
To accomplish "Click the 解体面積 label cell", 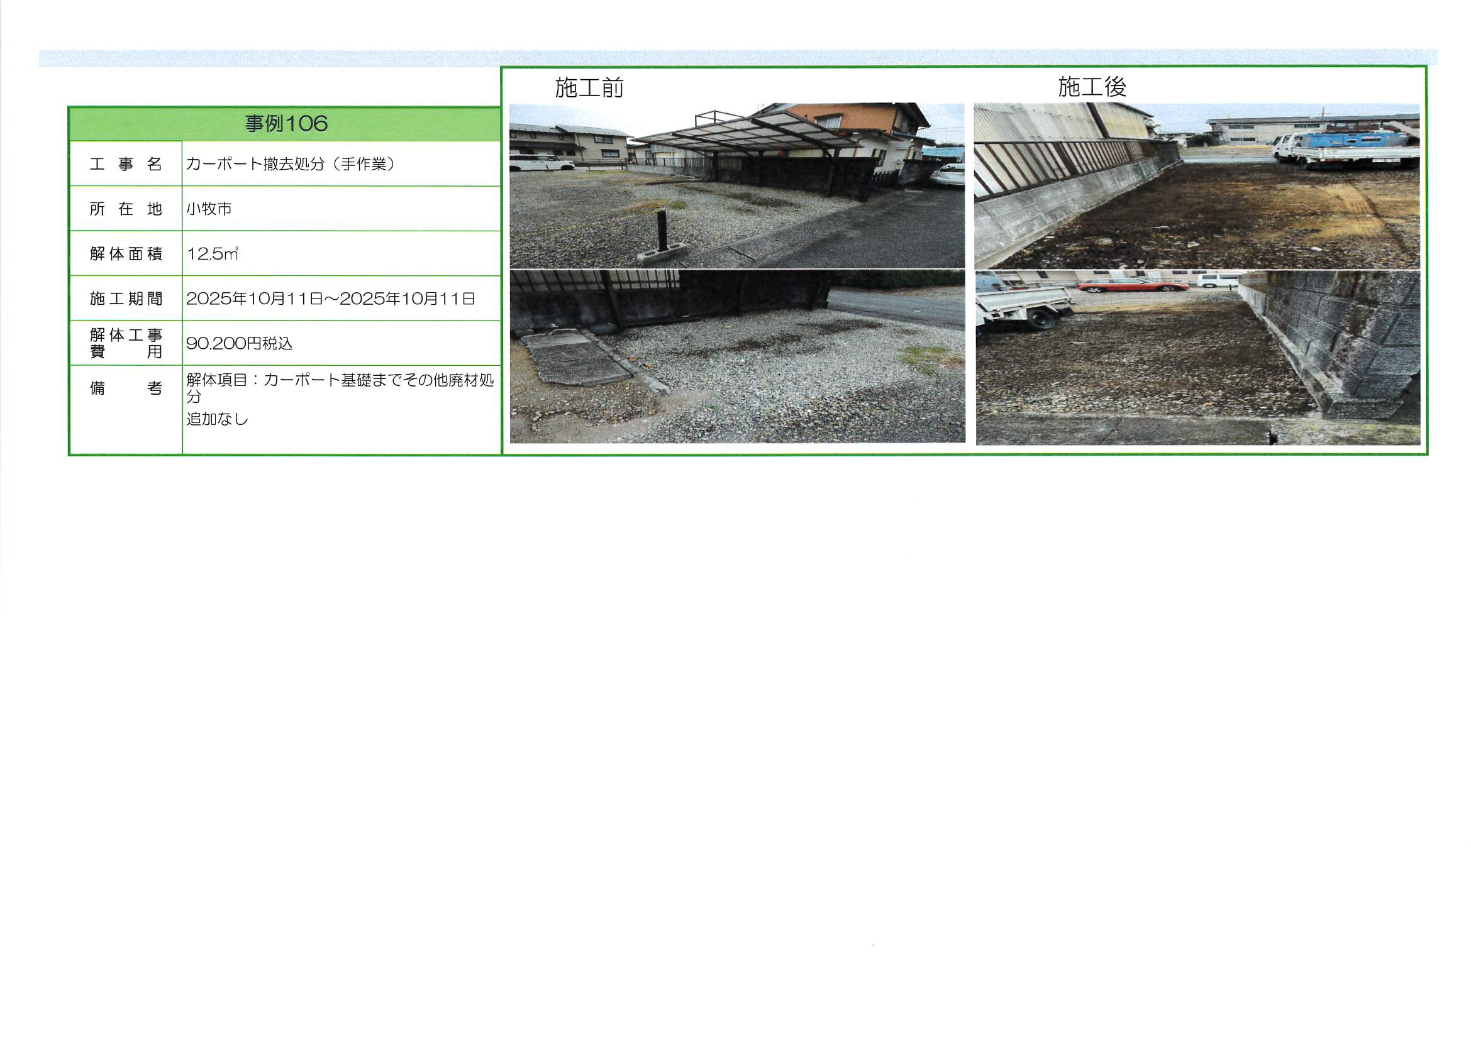I will [x=126, y=254].
